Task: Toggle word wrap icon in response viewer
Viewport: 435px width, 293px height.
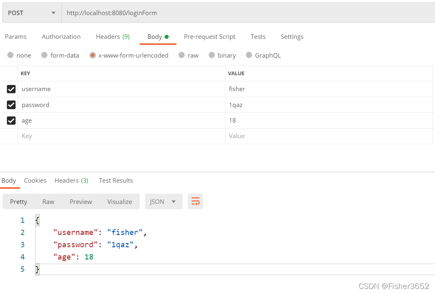Action: (x=195, y=201)
